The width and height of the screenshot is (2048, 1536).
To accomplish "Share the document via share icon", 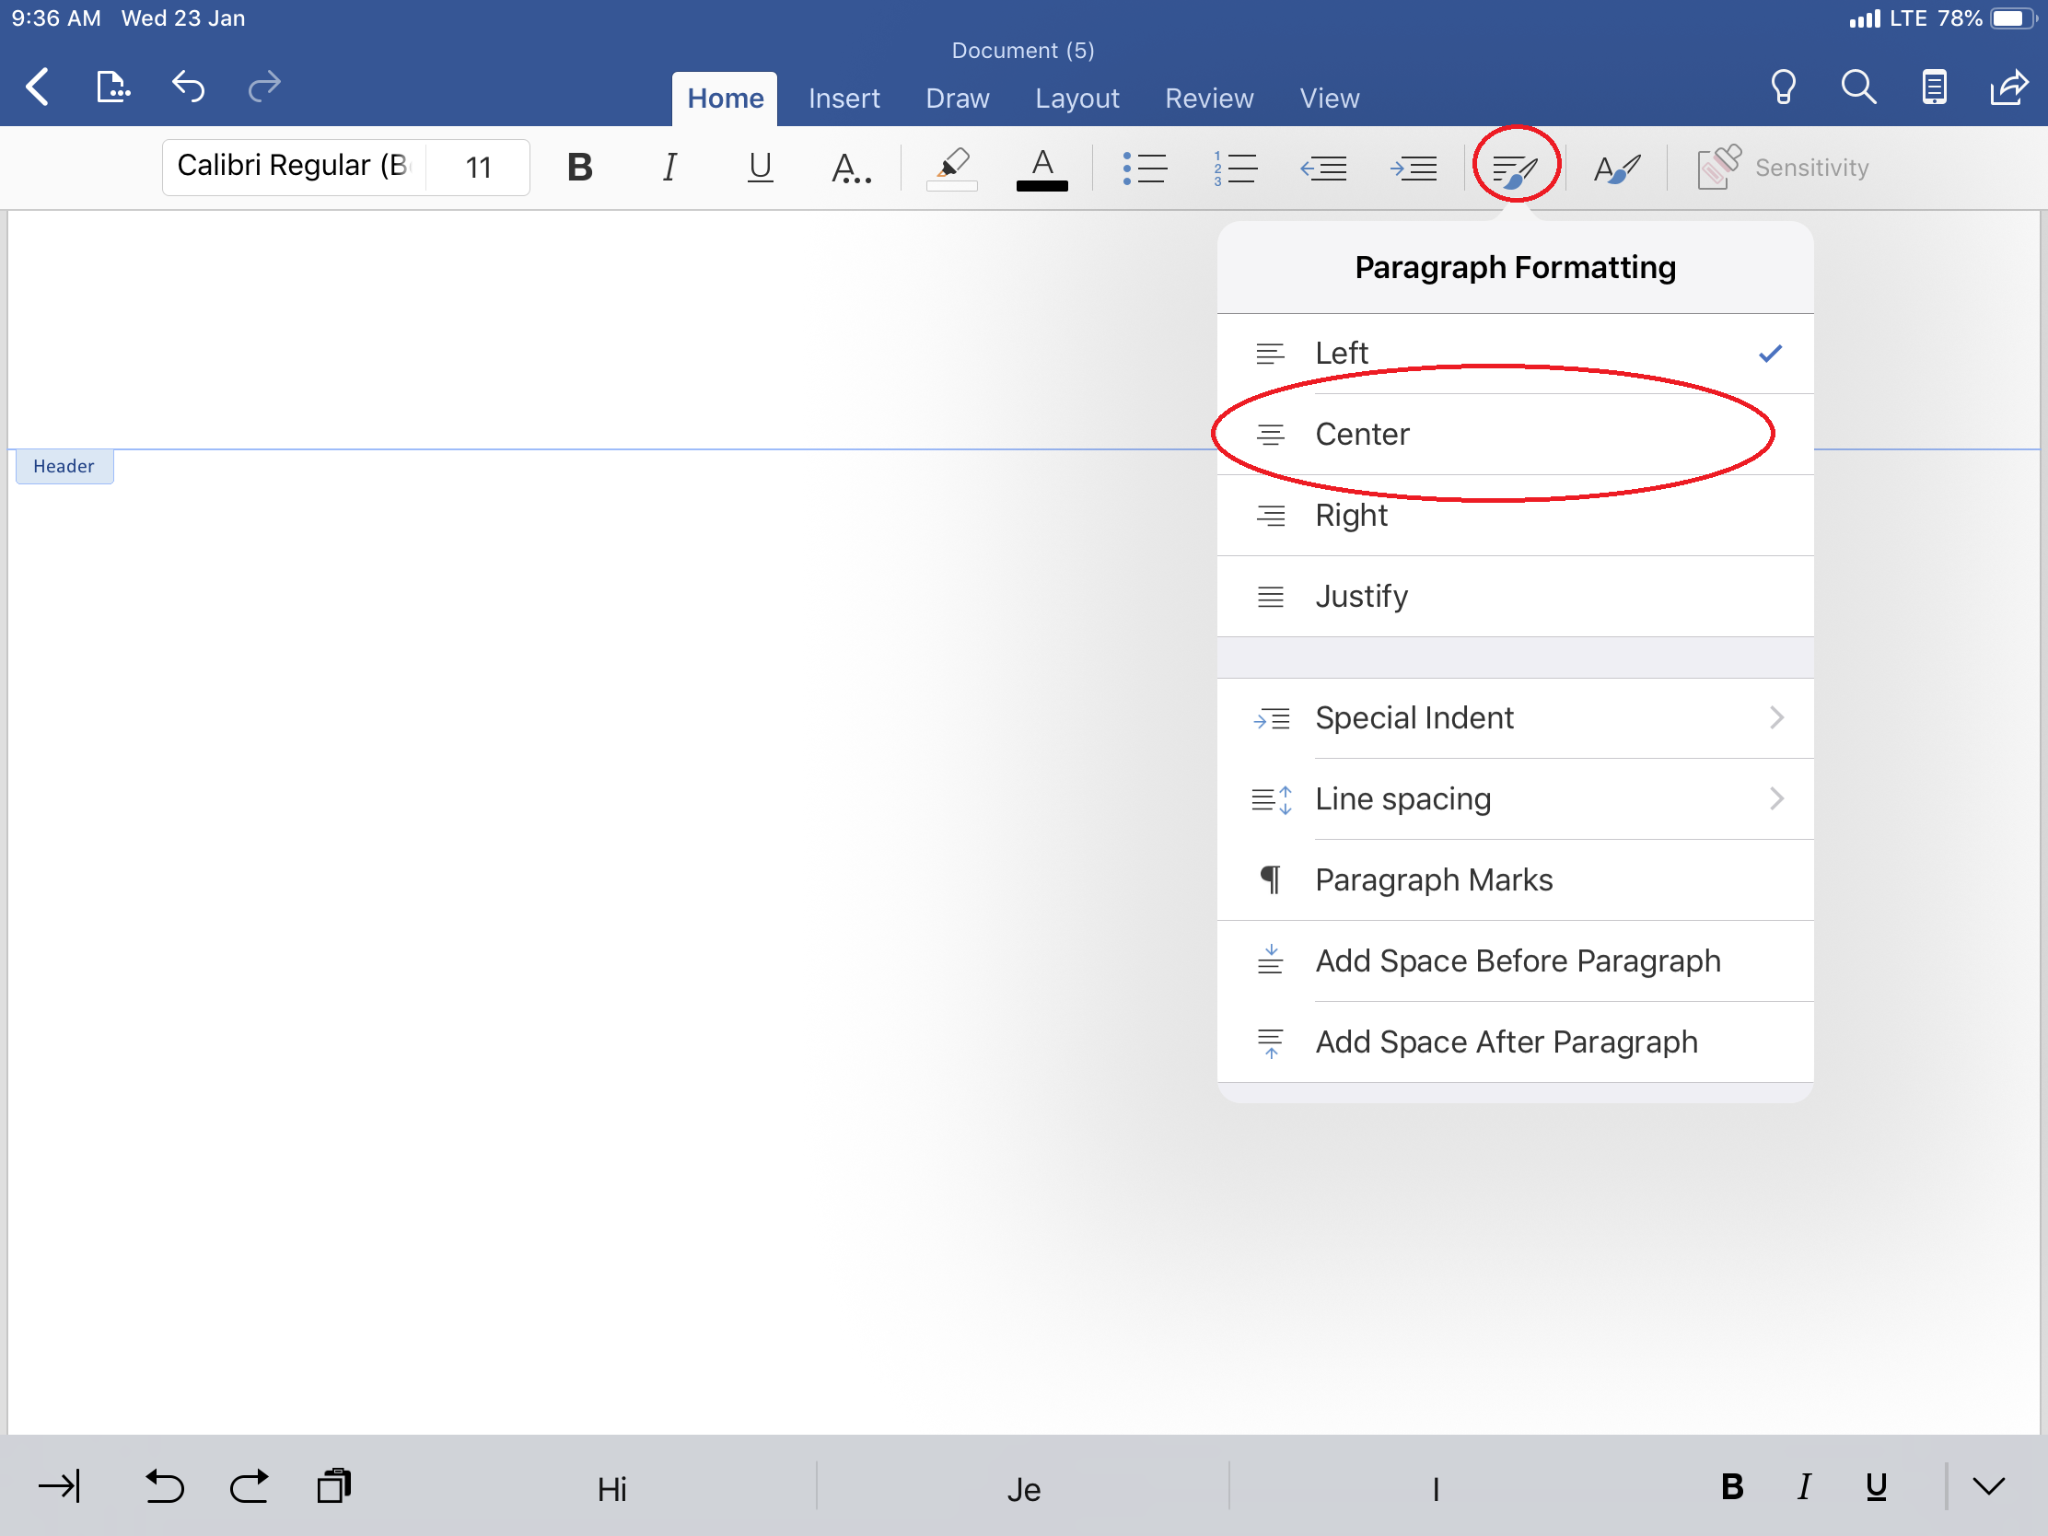I will coord(2009,87).
